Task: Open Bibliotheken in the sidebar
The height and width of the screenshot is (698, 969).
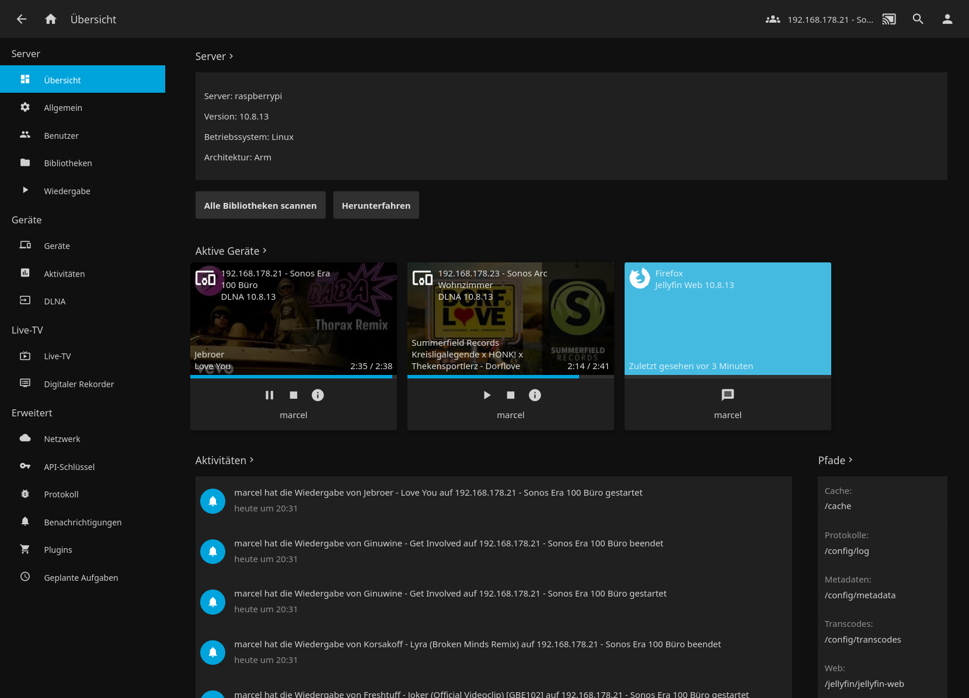Action: point(82,163)
